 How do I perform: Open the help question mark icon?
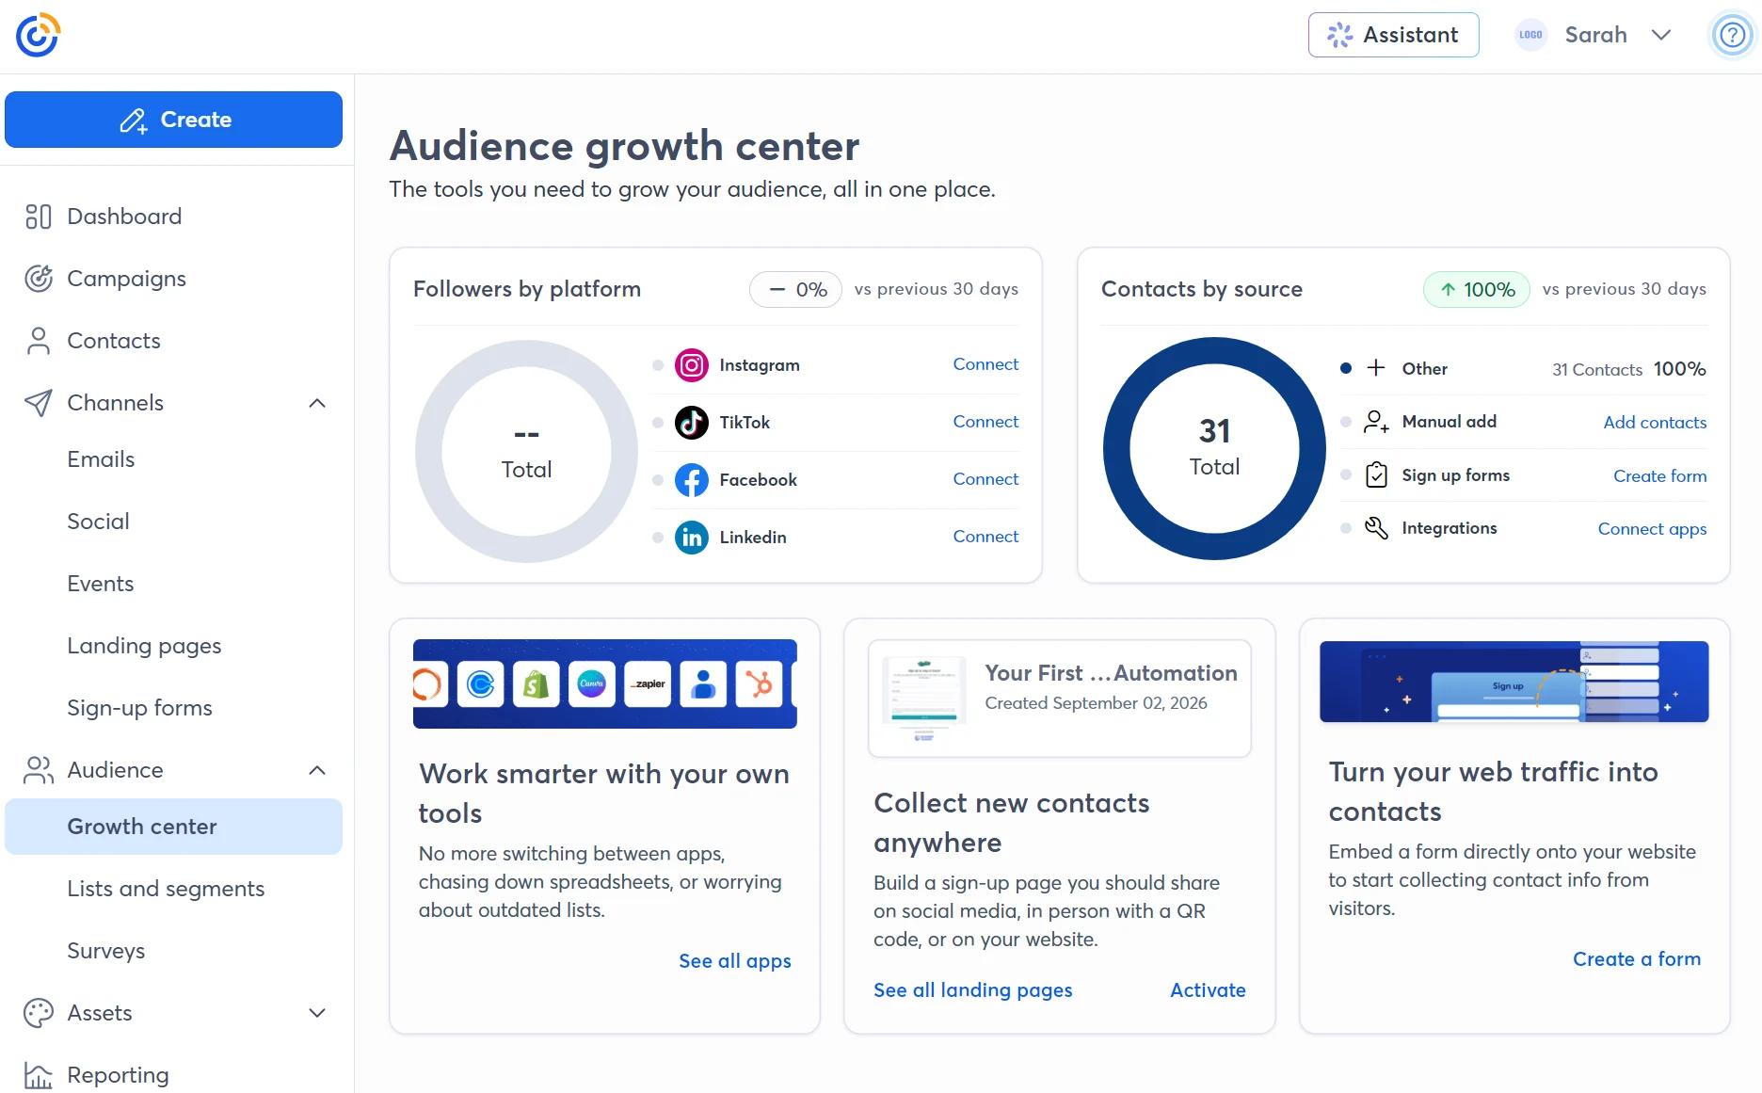click(1732, 36)
